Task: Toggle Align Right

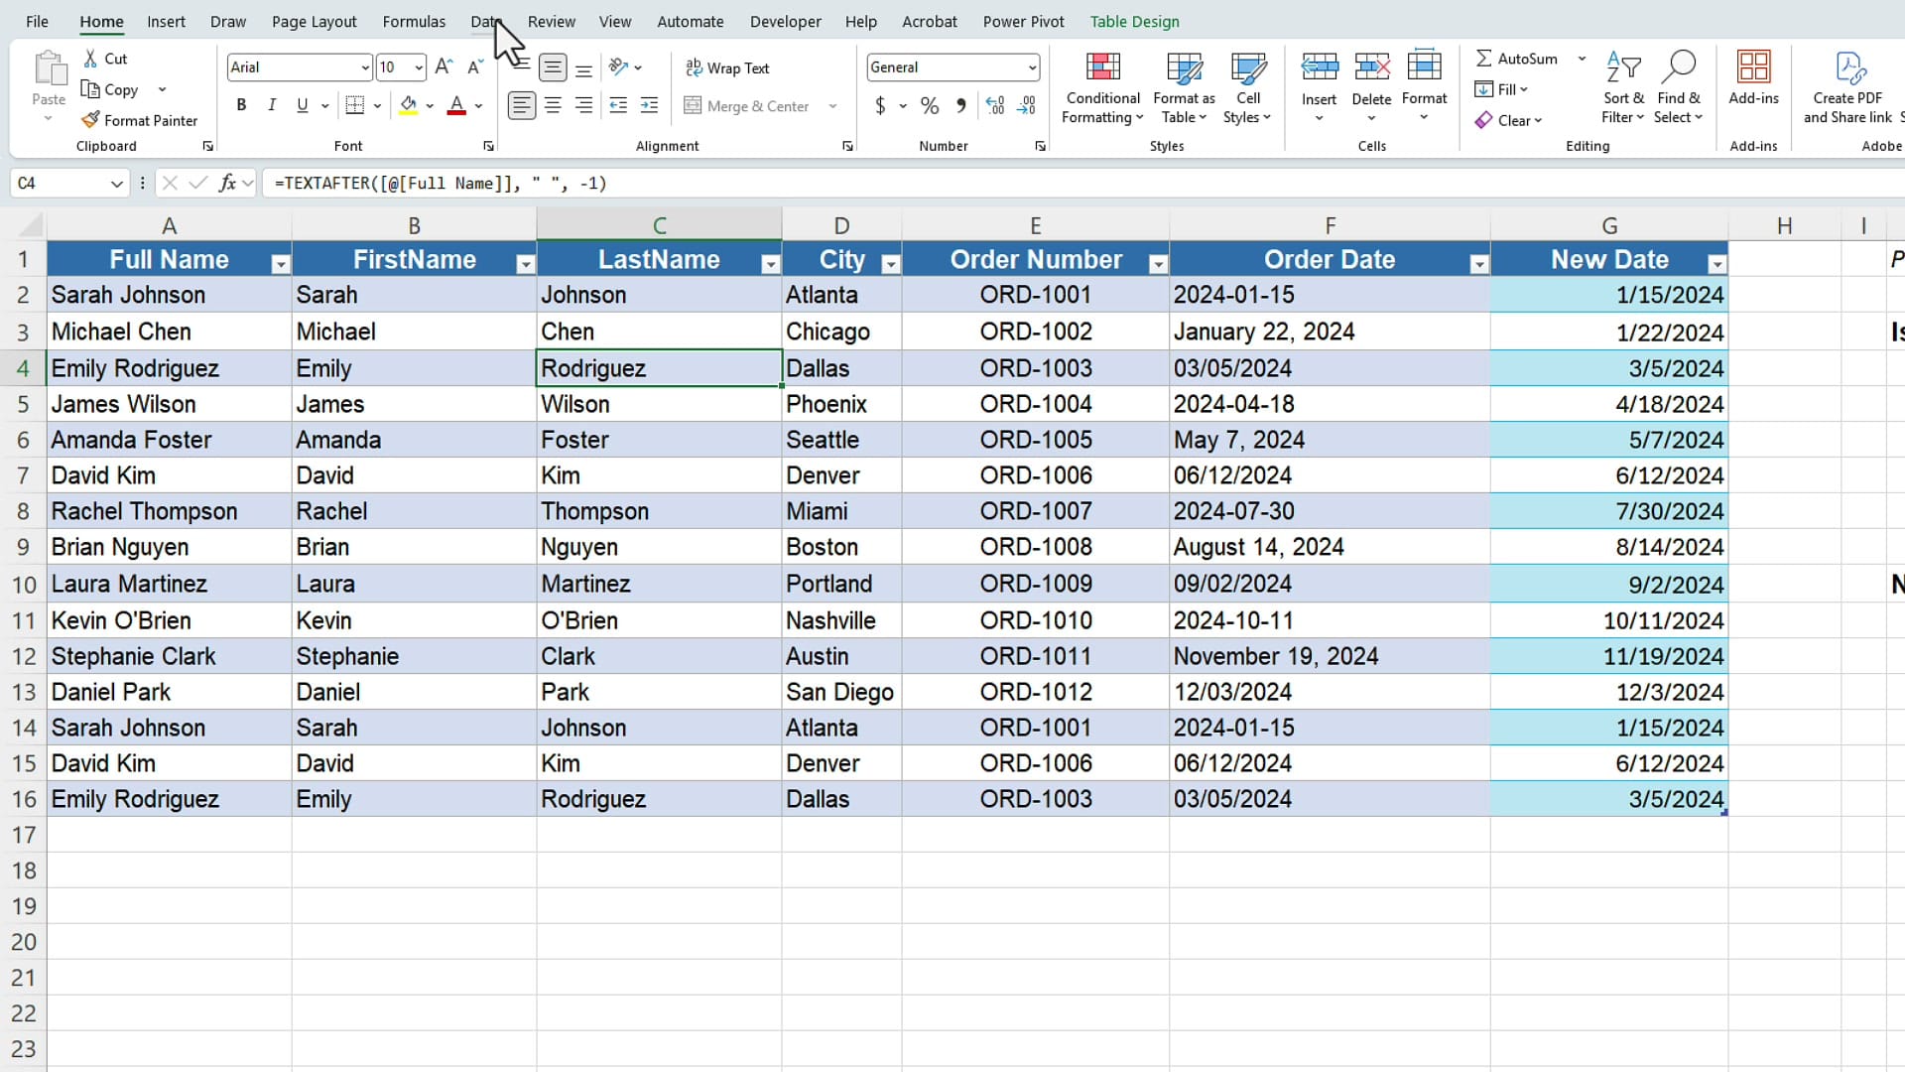Action: click(x=584, y=105)
